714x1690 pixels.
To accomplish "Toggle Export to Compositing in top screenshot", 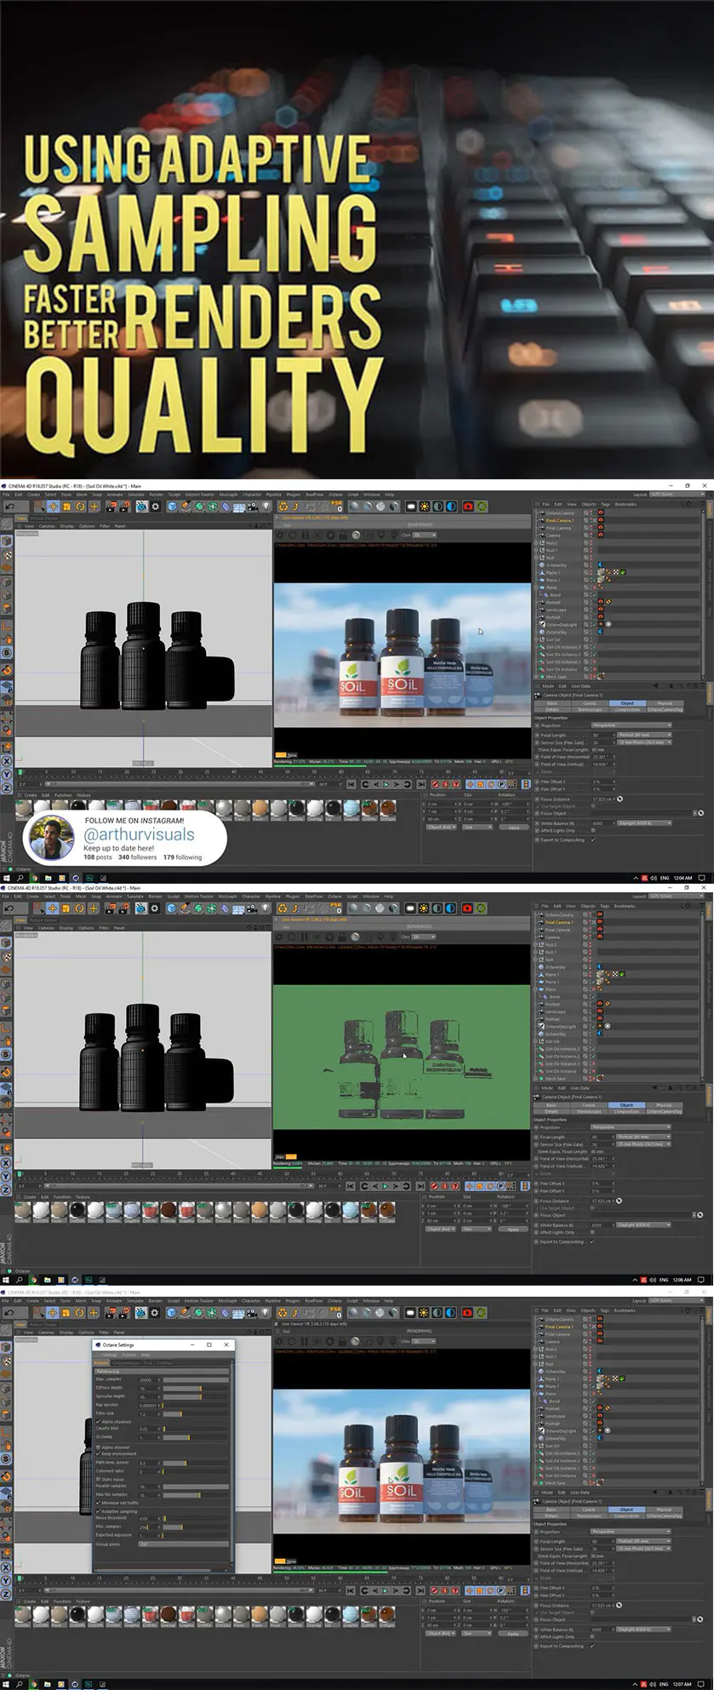I will 593,839.
